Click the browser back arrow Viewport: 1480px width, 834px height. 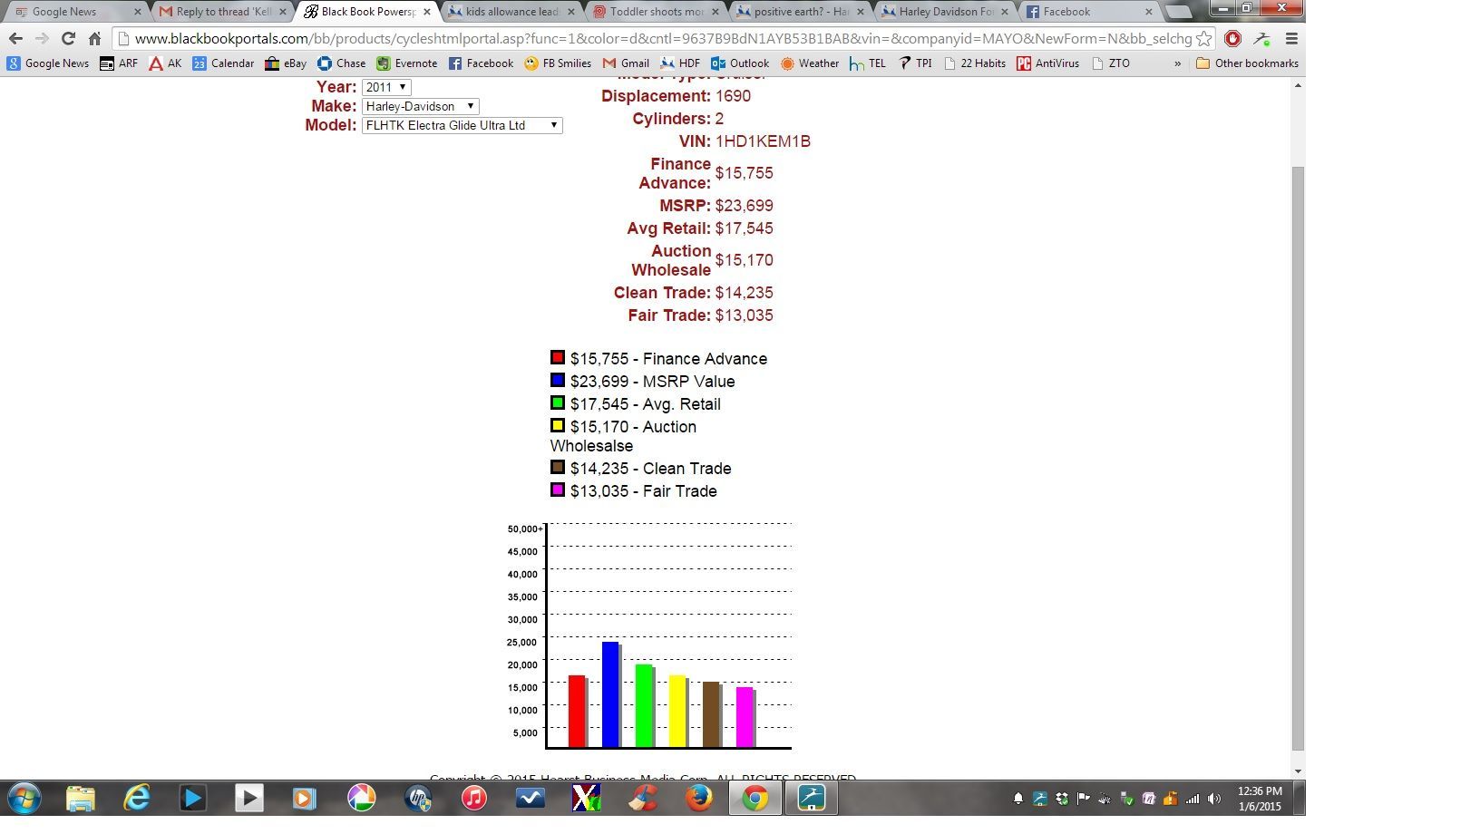coord(15,39)
